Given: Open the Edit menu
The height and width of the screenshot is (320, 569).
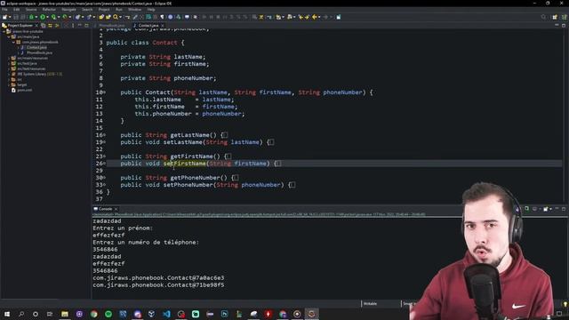Looking at the screenshot, I should point(16,10).
